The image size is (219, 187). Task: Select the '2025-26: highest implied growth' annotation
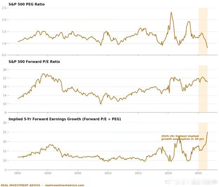coord(182,137)
